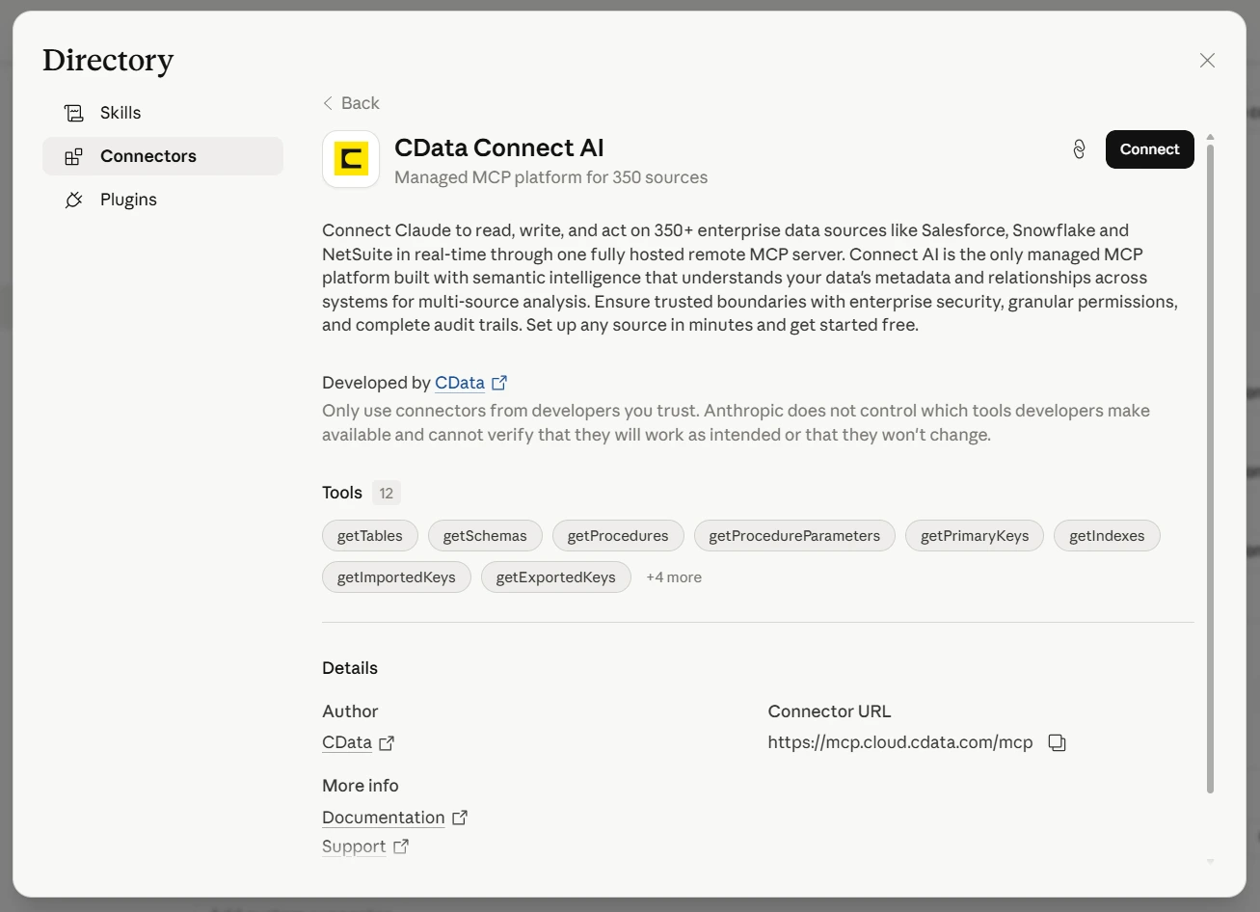This screenshot has height=912, width=1260.
Task: Click the scrollbar up arrow
Action: click(x=1210, y=137)
